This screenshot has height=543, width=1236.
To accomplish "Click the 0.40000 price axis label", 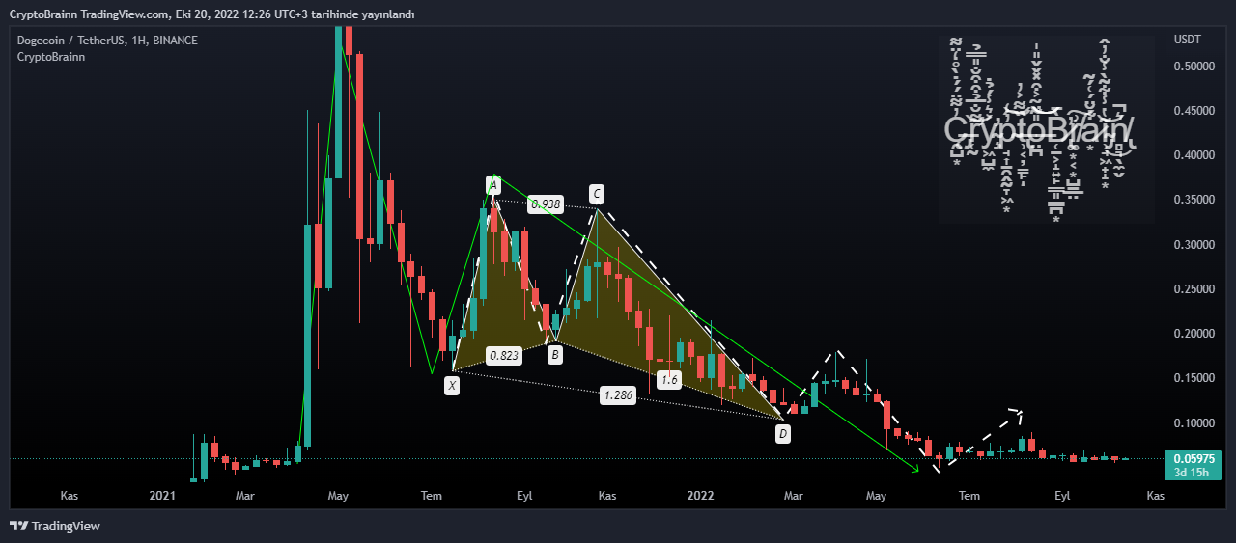I will pyautogui.click(x=1194, y=155).
